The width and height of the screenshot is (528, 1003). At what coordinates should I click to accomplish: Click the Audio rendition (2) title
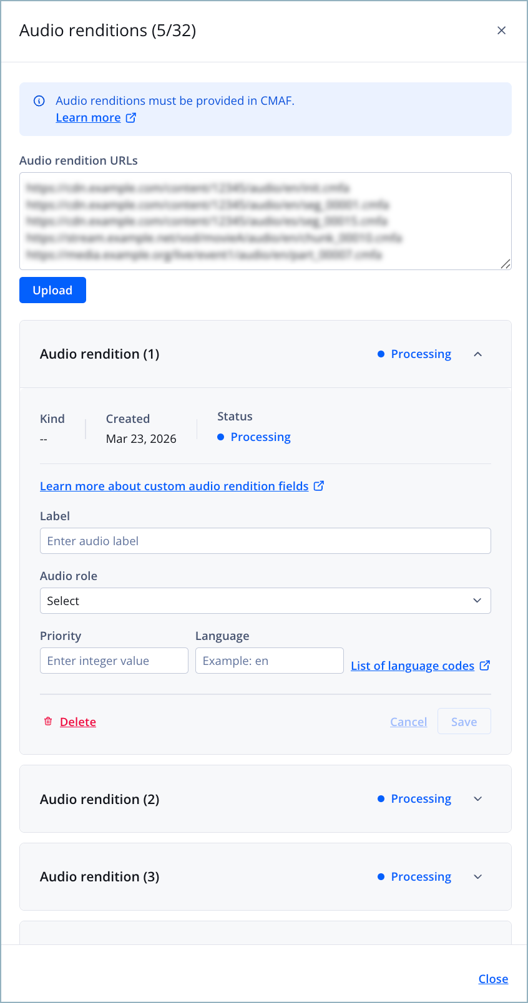pyautogui.click(x=100, y=799)
